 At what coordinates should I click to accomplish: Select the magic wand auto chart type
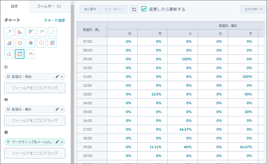(x=9, y=32)
